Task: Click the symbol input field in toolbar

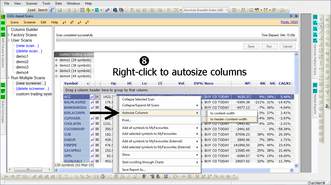Action: [15, 10]
